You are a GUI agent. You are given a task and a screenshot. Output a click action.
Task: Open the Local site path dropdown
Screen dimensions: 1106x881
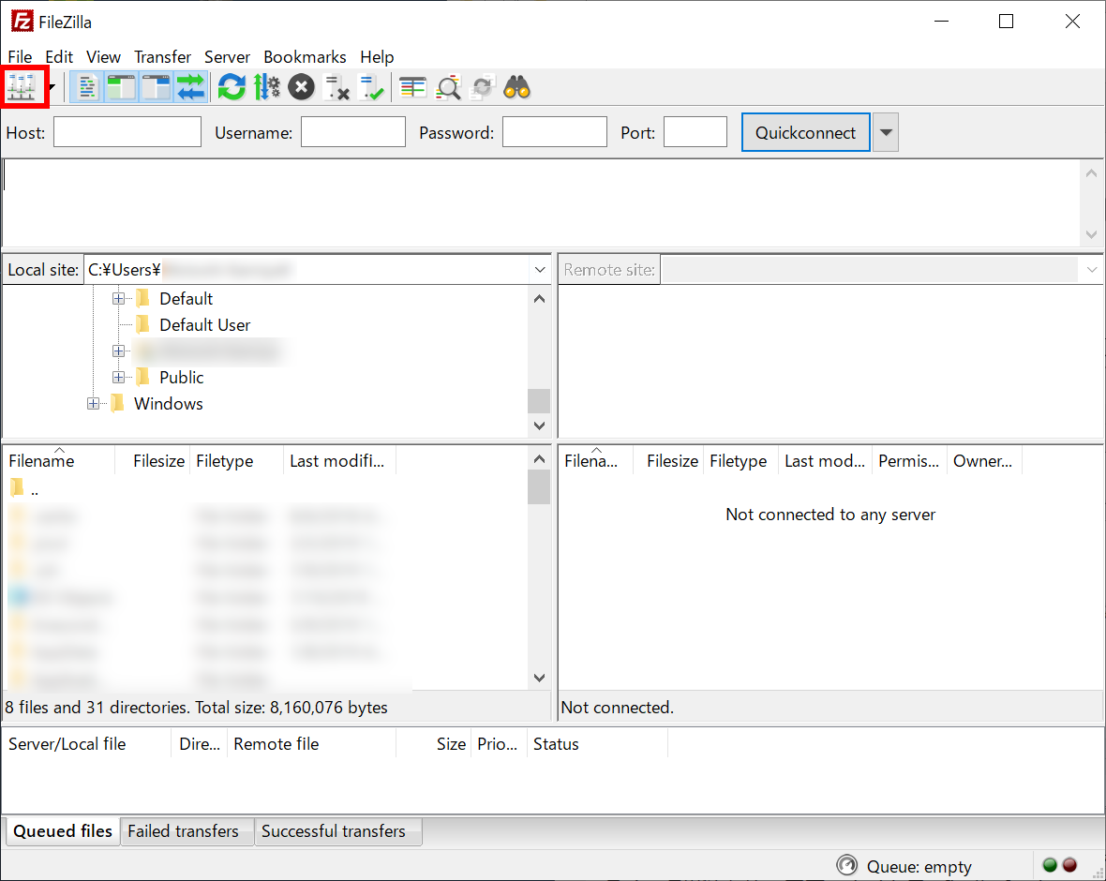click(540, 269)
